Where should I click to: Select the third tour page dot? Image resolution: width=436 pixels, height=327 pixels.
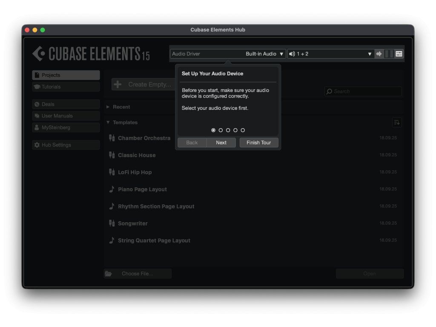[228, 130]
